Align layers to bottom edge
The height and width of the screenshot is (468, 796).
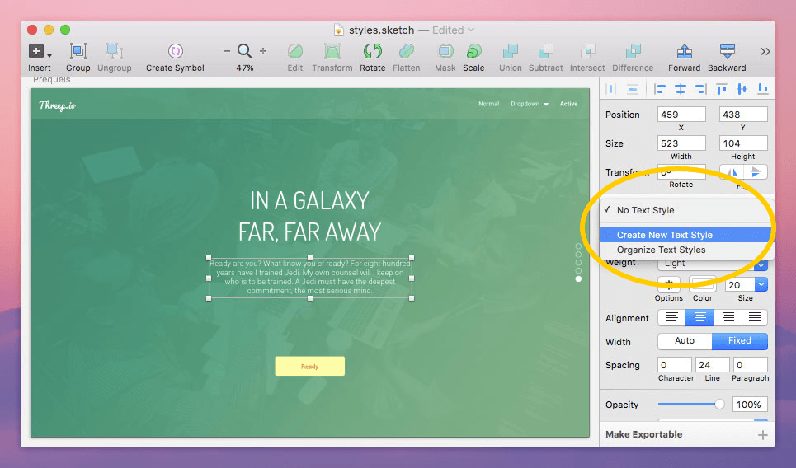pyautogui.click(x=762, y=89)
